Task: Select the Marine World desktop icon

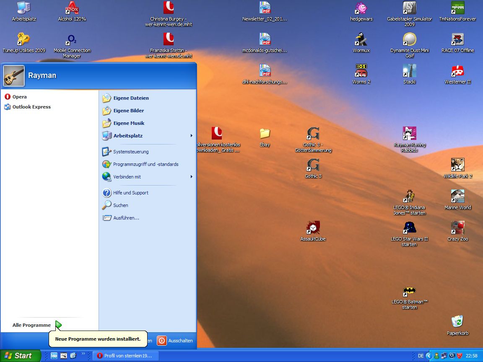Action: (457, 200)
